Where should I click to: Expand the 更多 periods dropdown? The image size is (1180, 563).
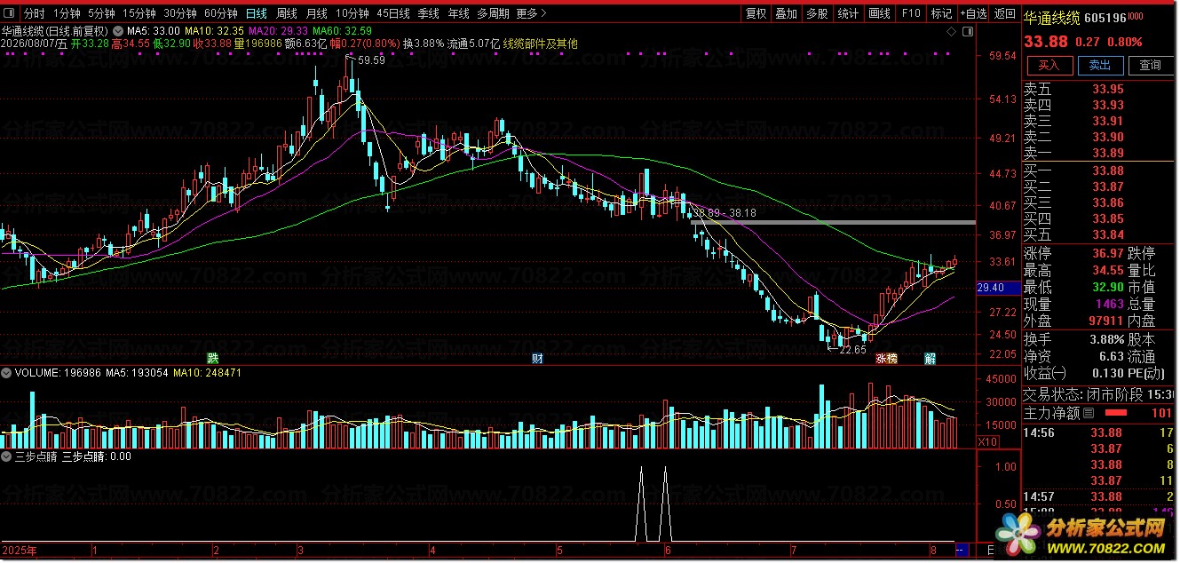[x=531, y=13]
